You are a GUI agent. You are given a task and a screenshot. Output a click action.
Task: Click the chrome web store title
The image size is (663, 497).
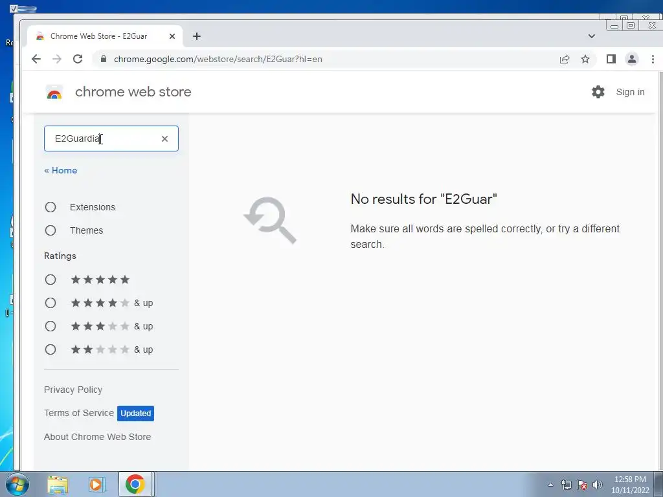(x=133, y=92)
